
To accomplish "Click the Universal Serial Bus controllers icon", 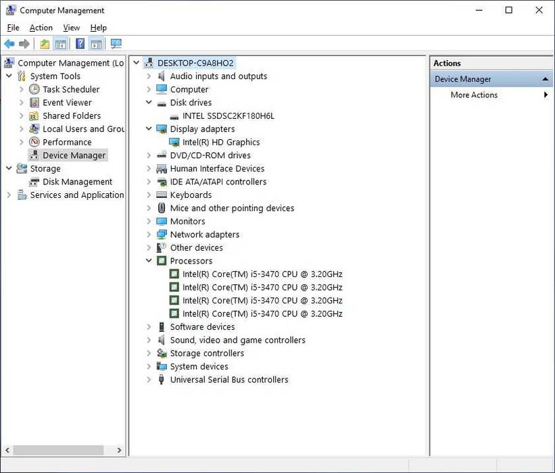I will pyautogui.click(x=162, y=379).
